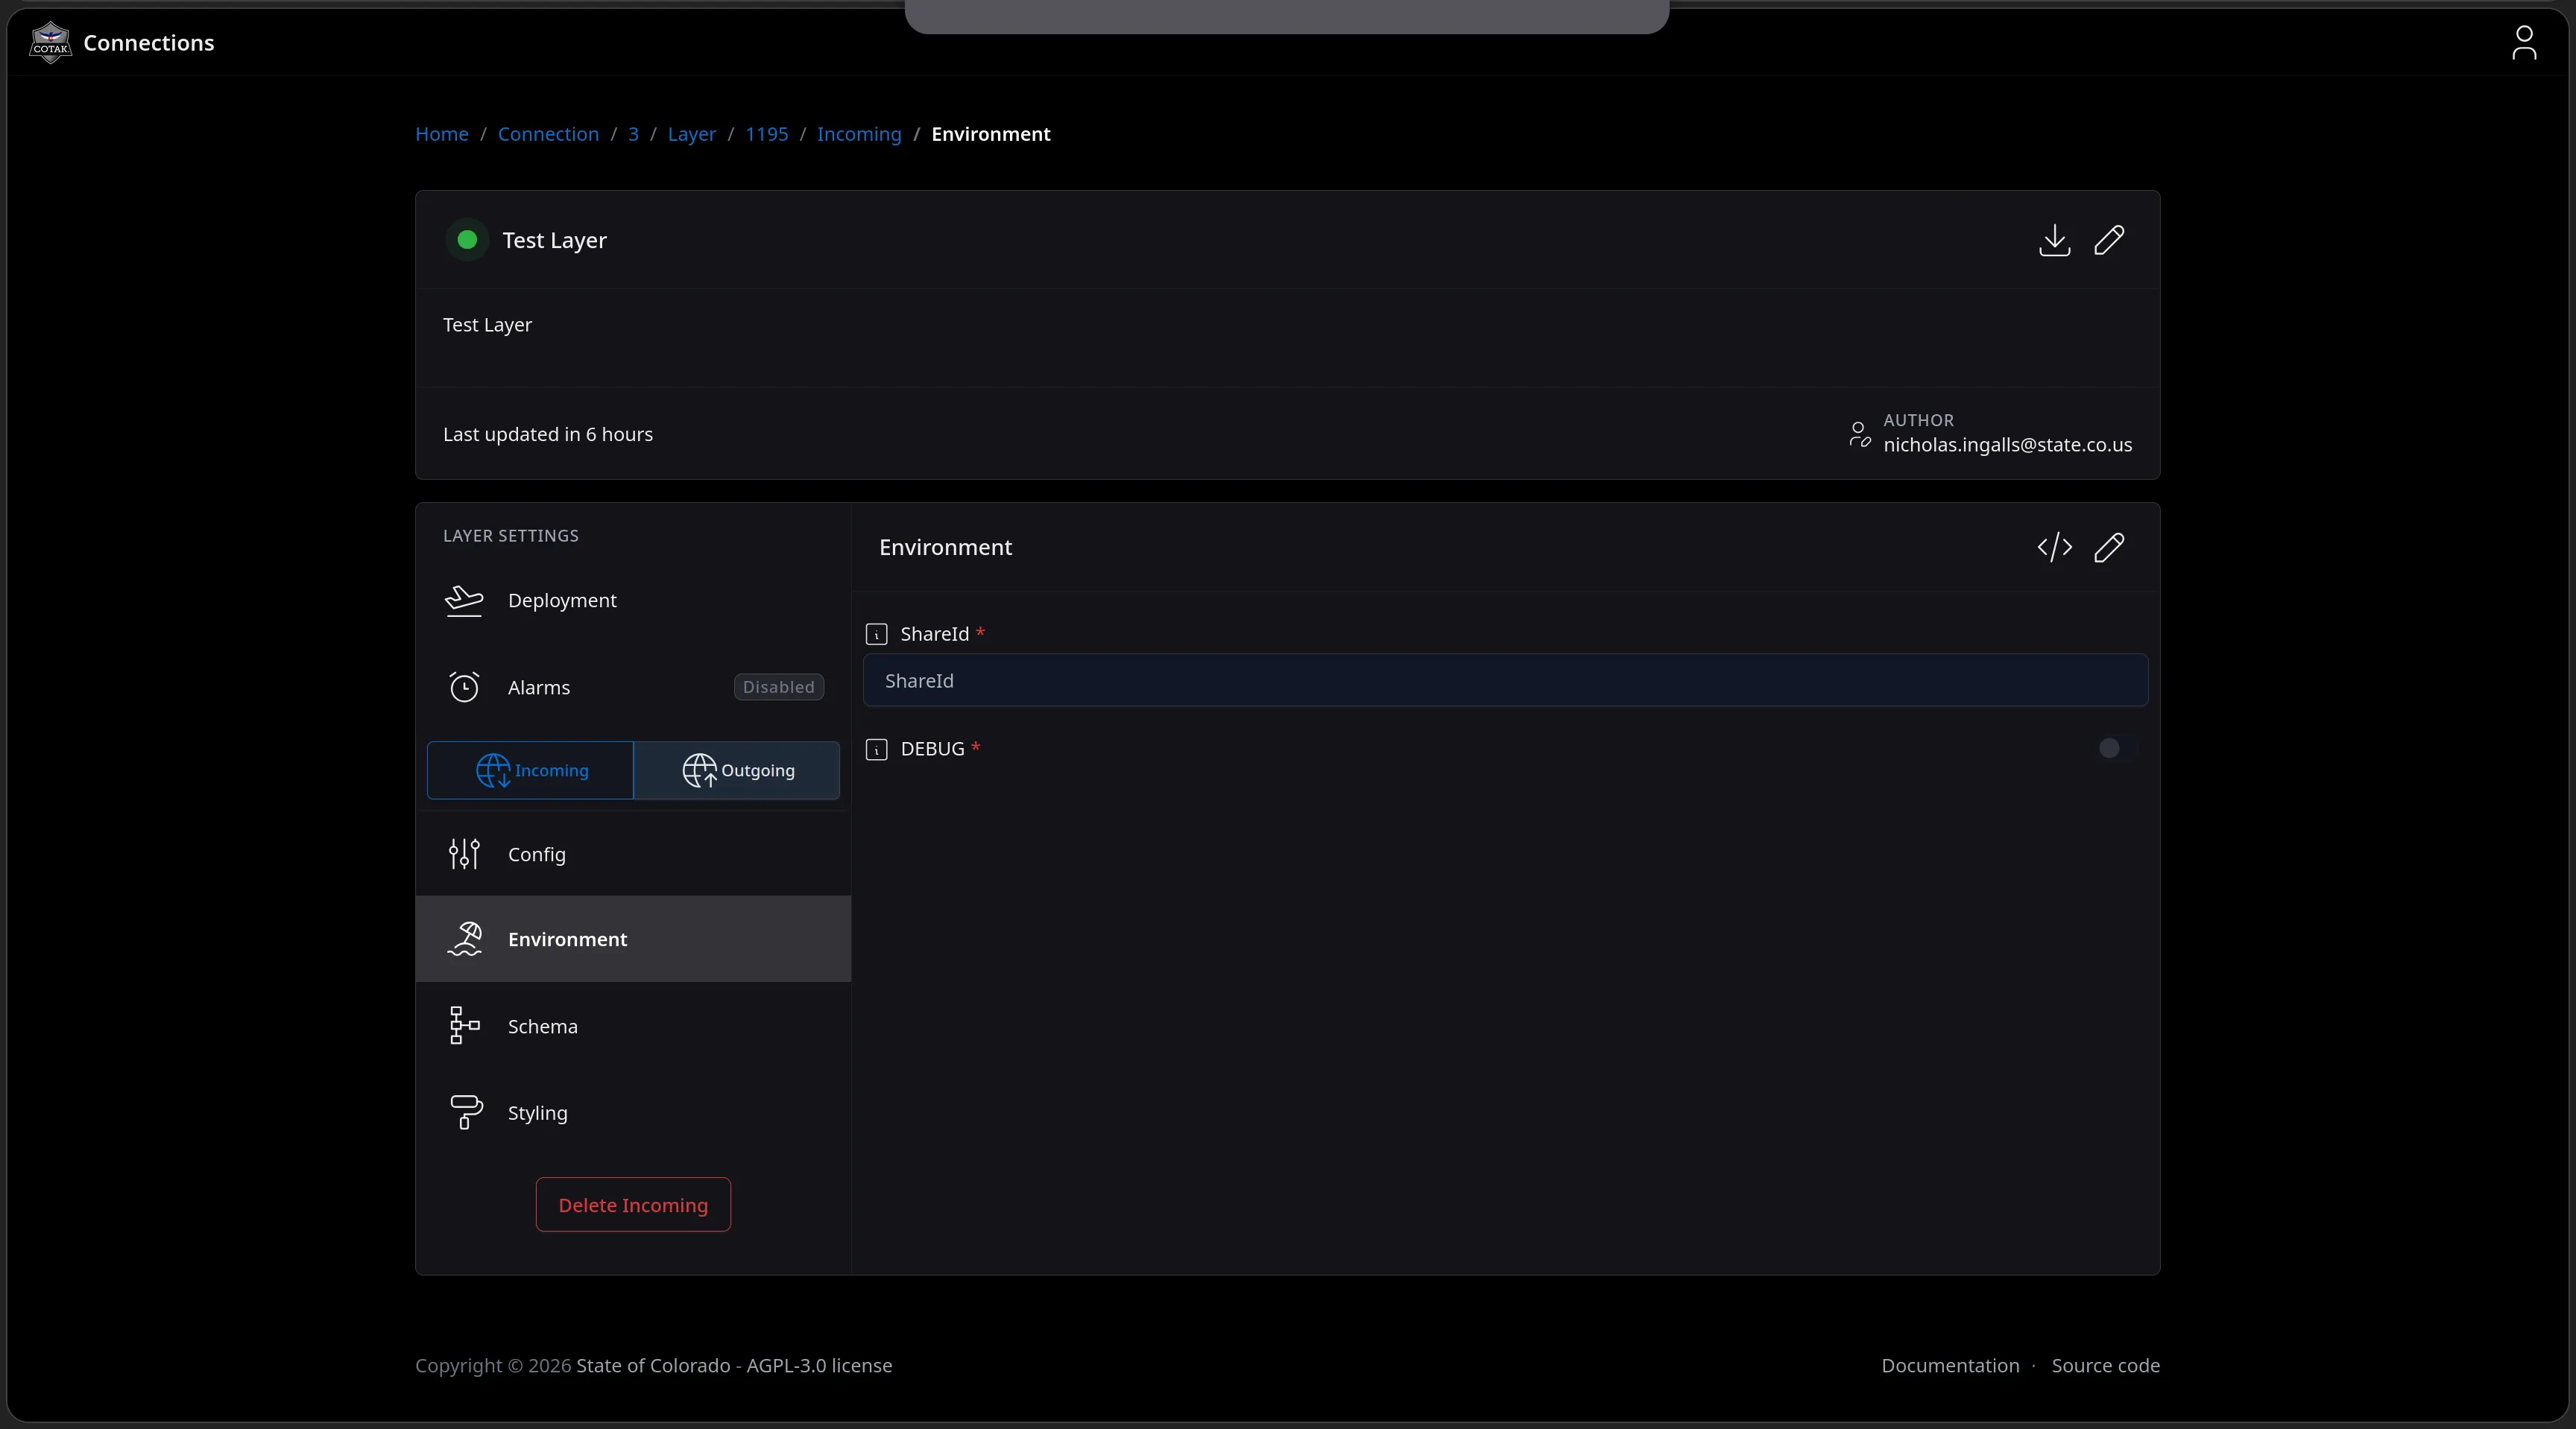
Task: Click the COTAK logo icon
Action: [50, 43]
